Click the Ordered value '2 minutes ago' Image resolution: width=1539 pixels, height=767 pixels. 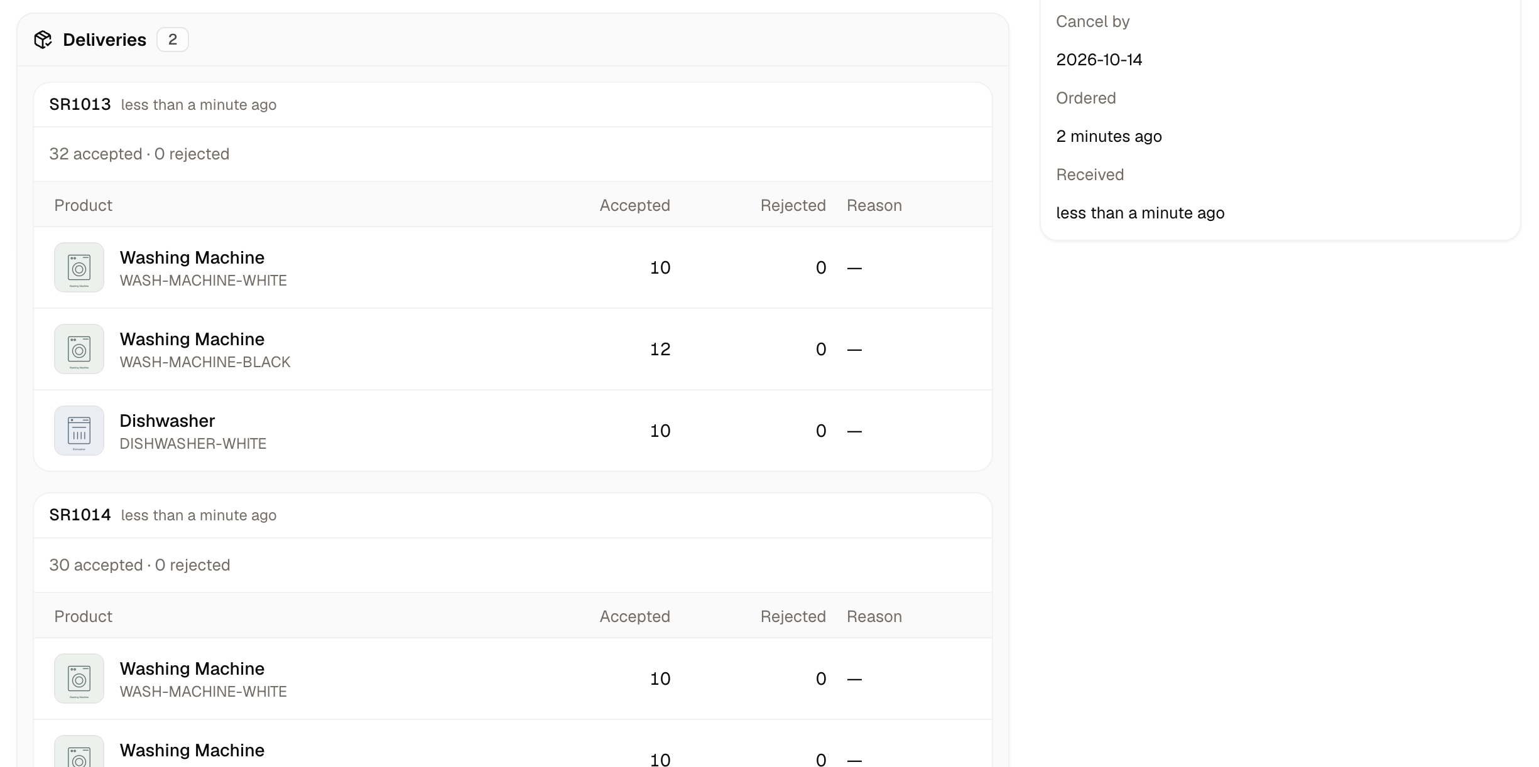1109,136
